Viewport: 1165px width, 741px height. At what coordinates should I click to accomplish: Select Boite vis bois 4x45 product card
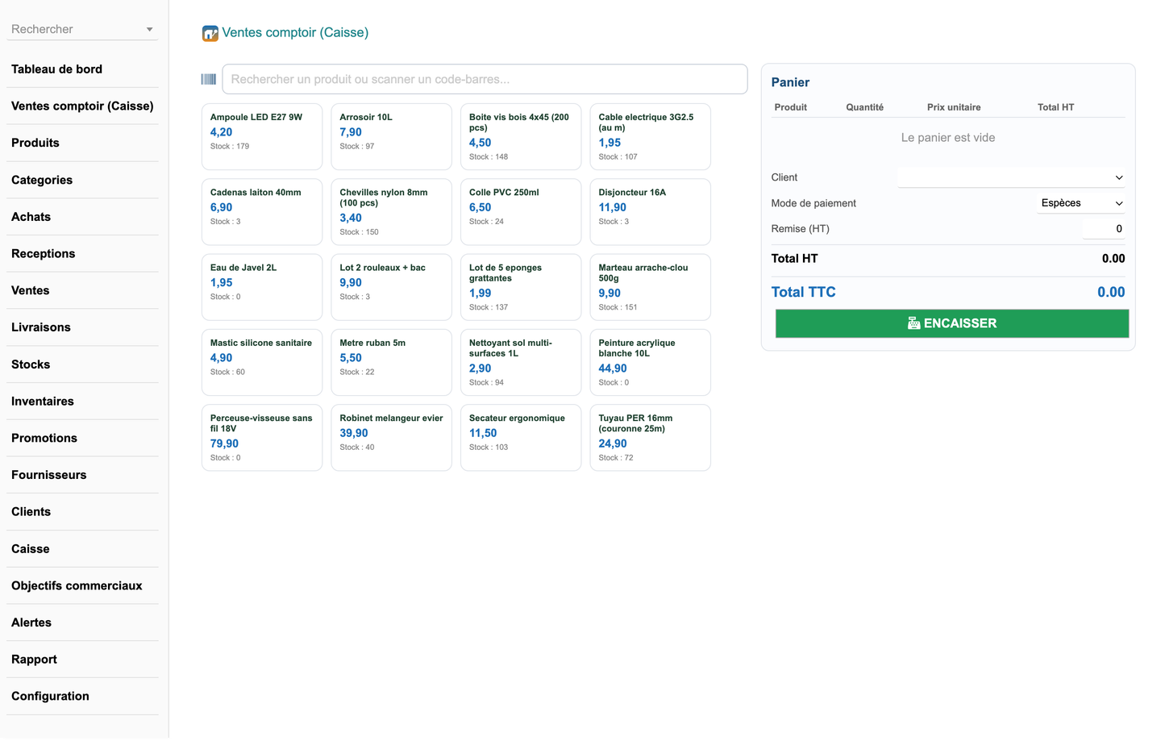click(521, 136)
